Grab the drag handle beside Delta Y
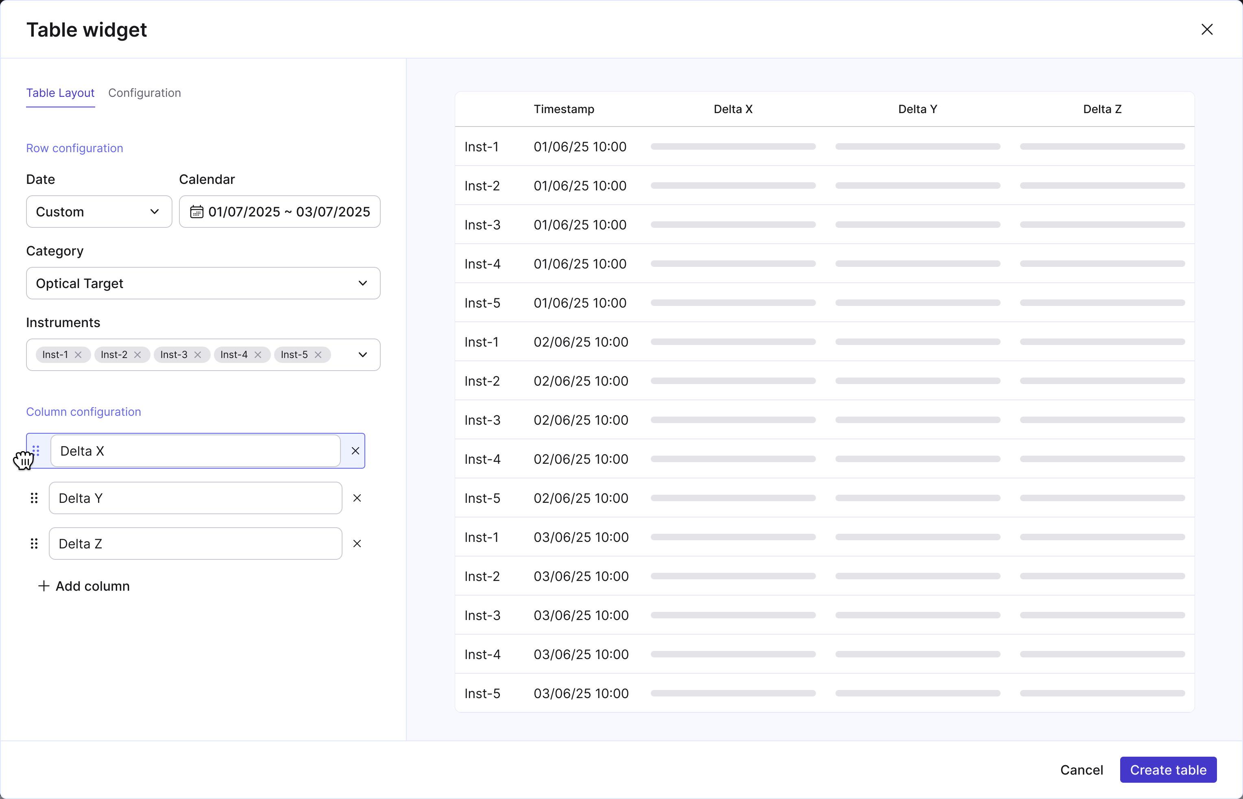 click(x=34, y=498)
